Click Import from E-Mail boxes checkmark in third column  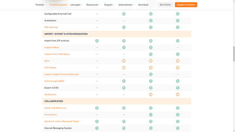click(x=151, y=54)
